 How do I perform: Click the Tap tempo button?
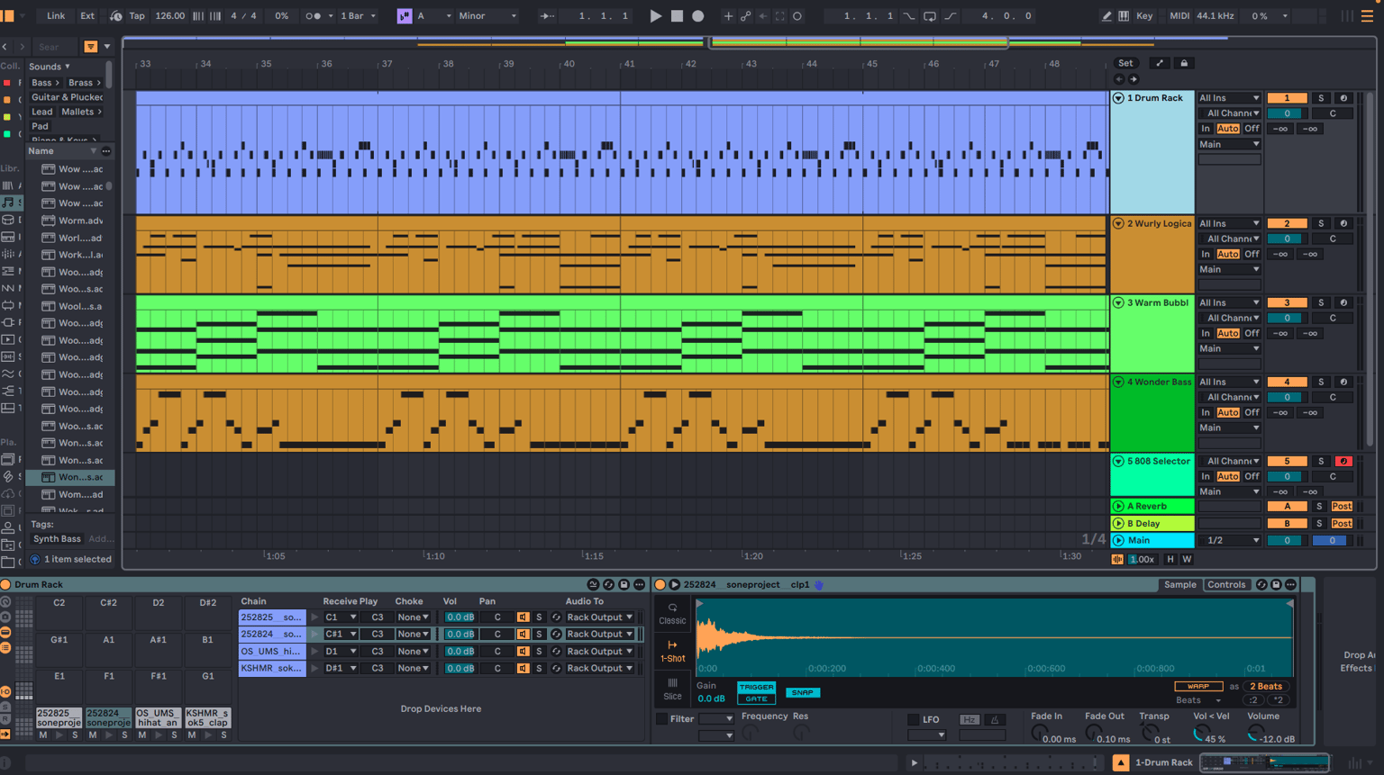[x=137, y=16]
